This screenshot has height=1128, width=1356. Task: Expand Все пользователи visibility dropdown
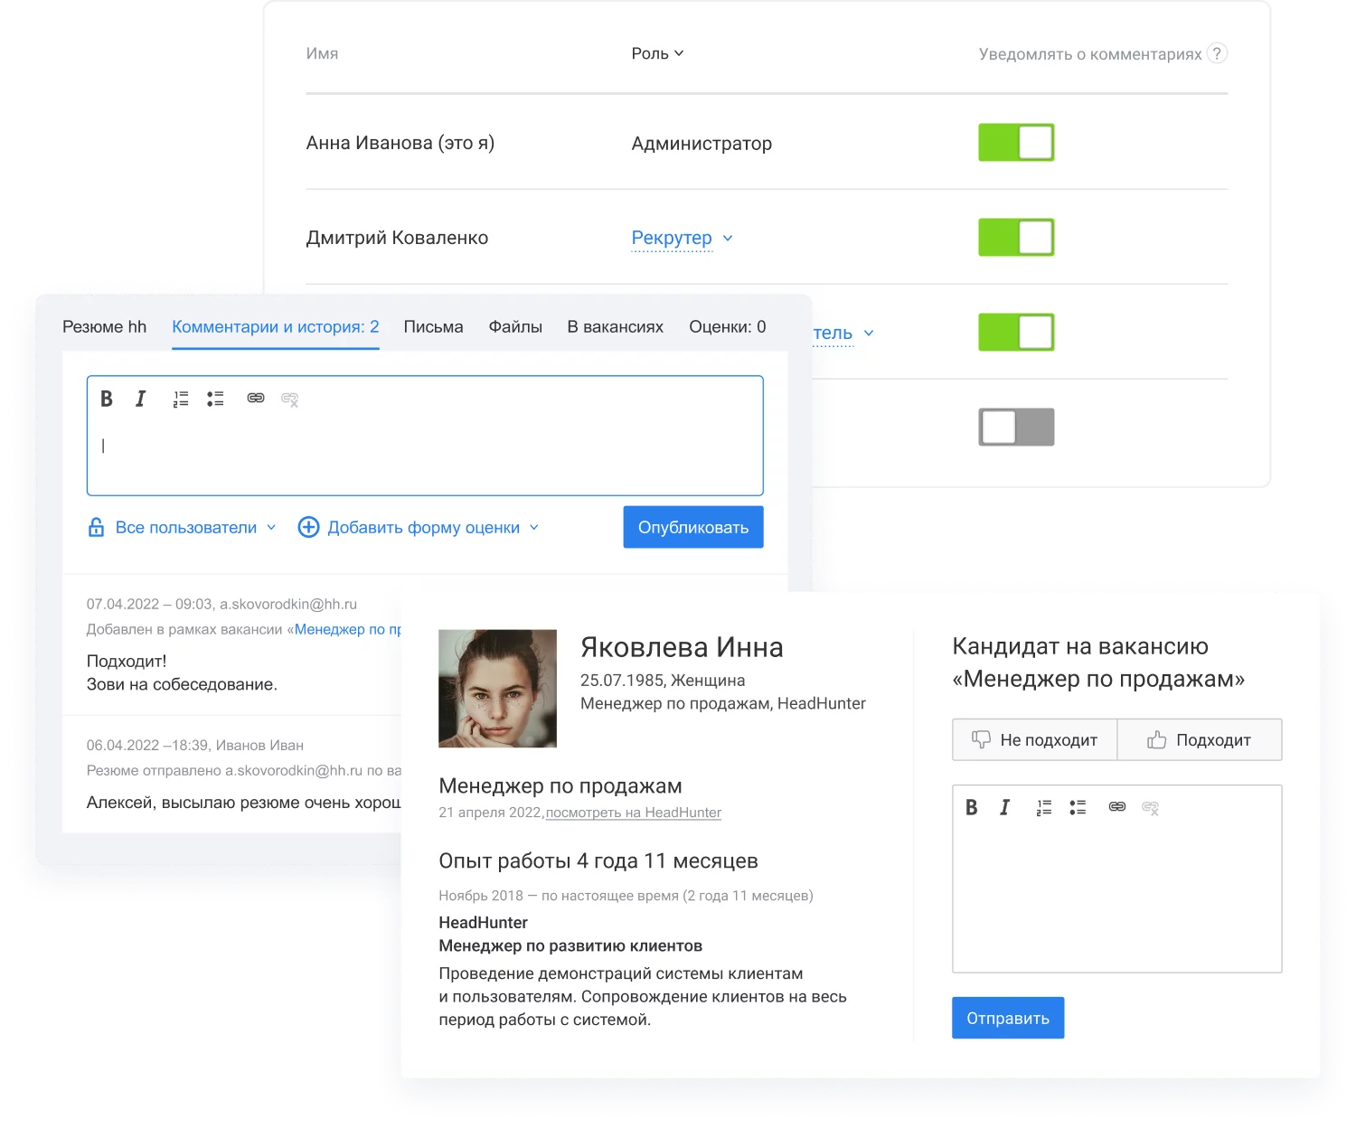pyautogui.click(x=185, y=528)
